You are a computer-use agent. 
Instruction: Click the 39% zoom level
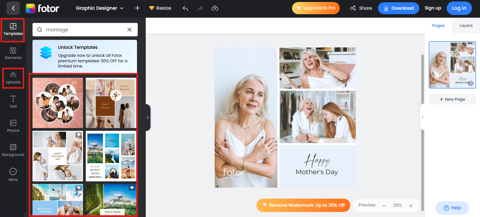[x=397, y=205]
